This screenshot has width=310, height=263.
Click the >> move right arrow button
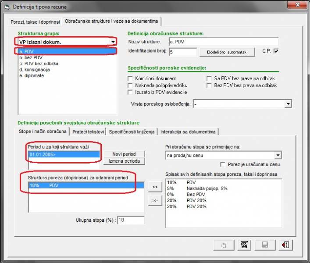pyautogui.click(x=154, y=201)
